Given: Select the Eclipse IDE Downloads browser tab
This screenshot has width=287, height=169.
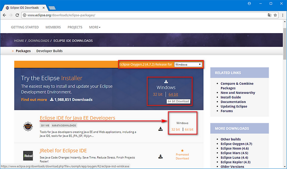Looking at the screenshot, I should click(x=24, y=8).
